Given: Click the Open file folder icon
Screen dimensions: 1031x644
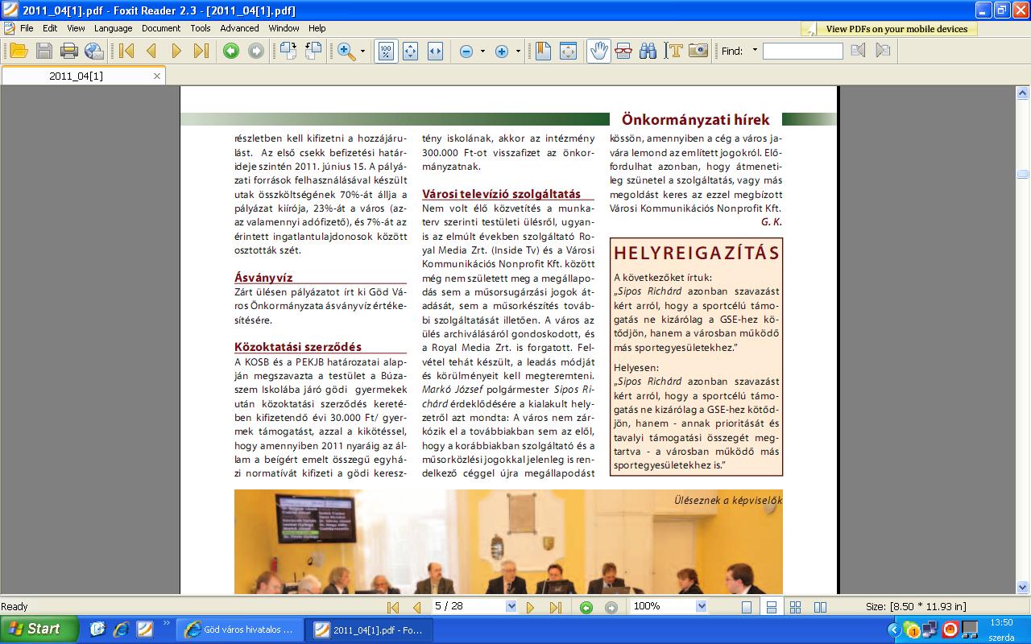Looking at the screenshot, I should [19, 52].
